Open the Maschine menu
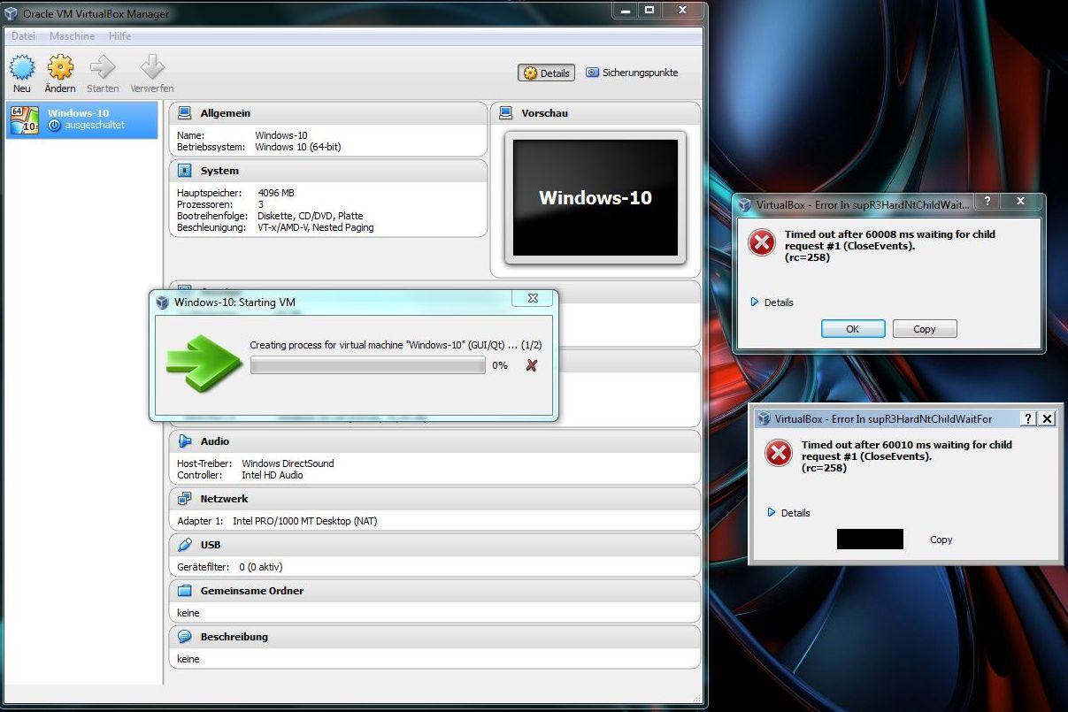Screen dimensions: 1068x712 click(x=73, y=36)
